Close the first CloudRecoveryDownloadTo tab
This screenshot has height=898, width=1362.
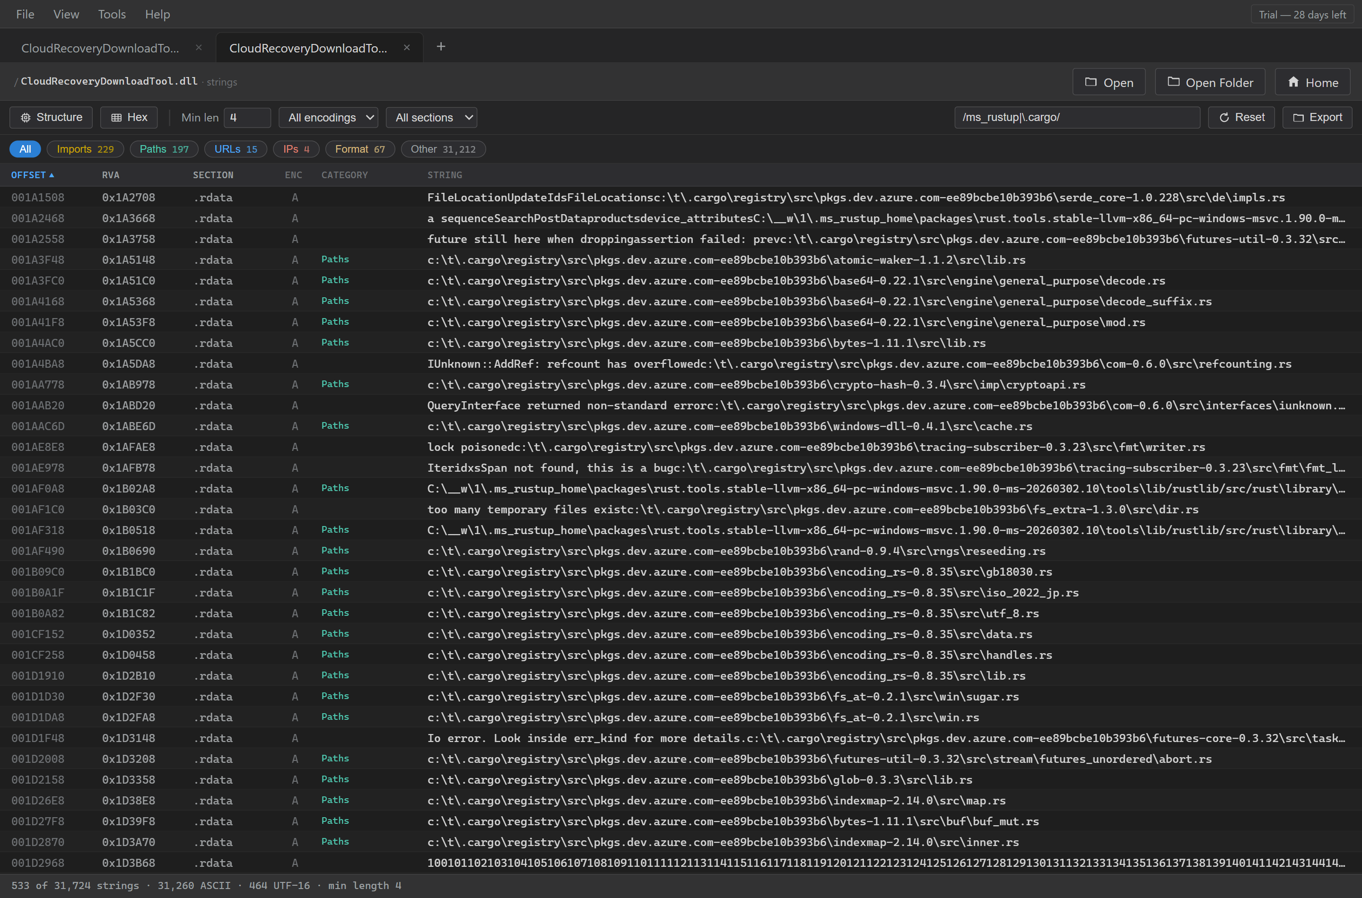(198, 48)
